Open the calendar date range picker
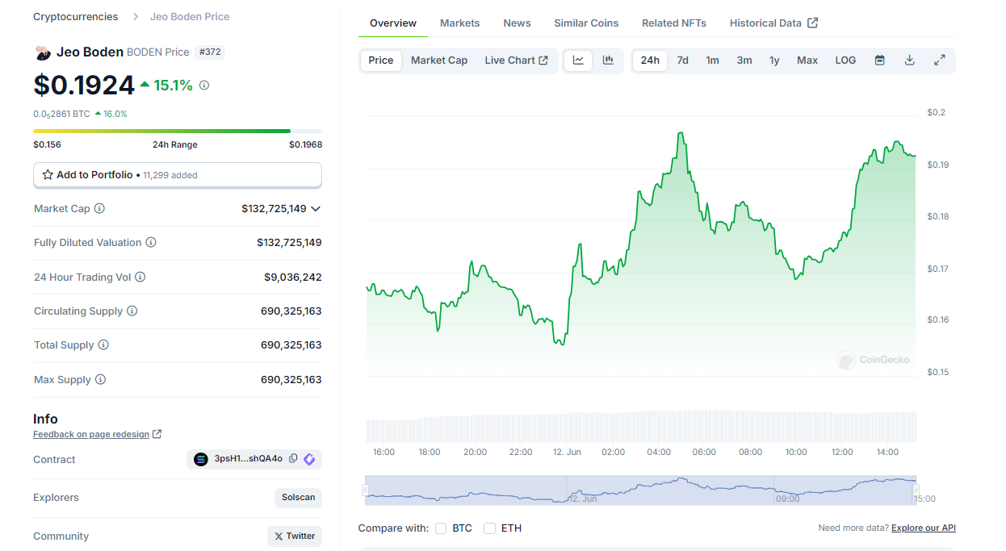 [880, 61]
